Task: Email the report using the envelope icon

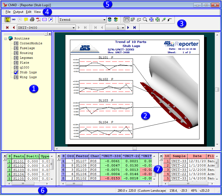Action: click(x=45, y=20)
